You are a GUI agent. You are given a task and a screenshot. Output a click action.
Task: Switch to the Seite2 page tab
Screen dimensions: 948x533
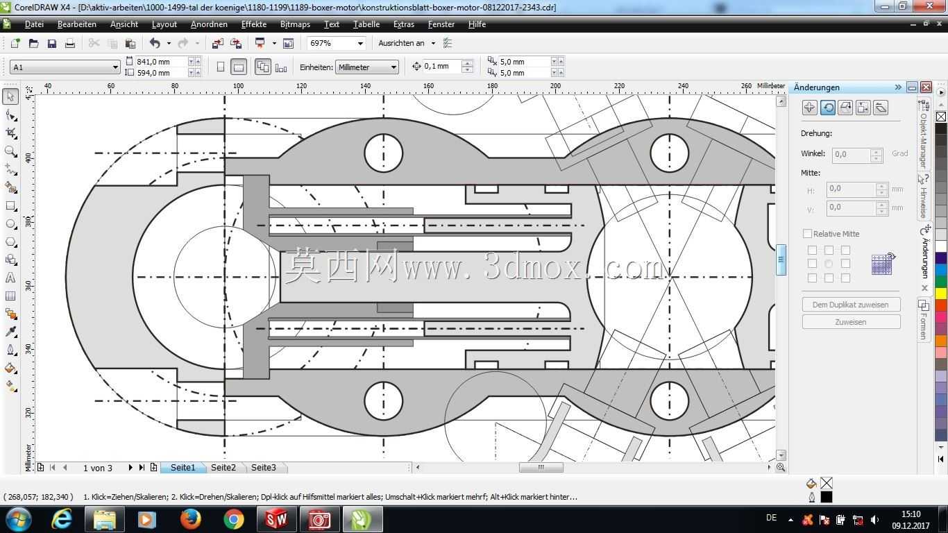(223, 468)
